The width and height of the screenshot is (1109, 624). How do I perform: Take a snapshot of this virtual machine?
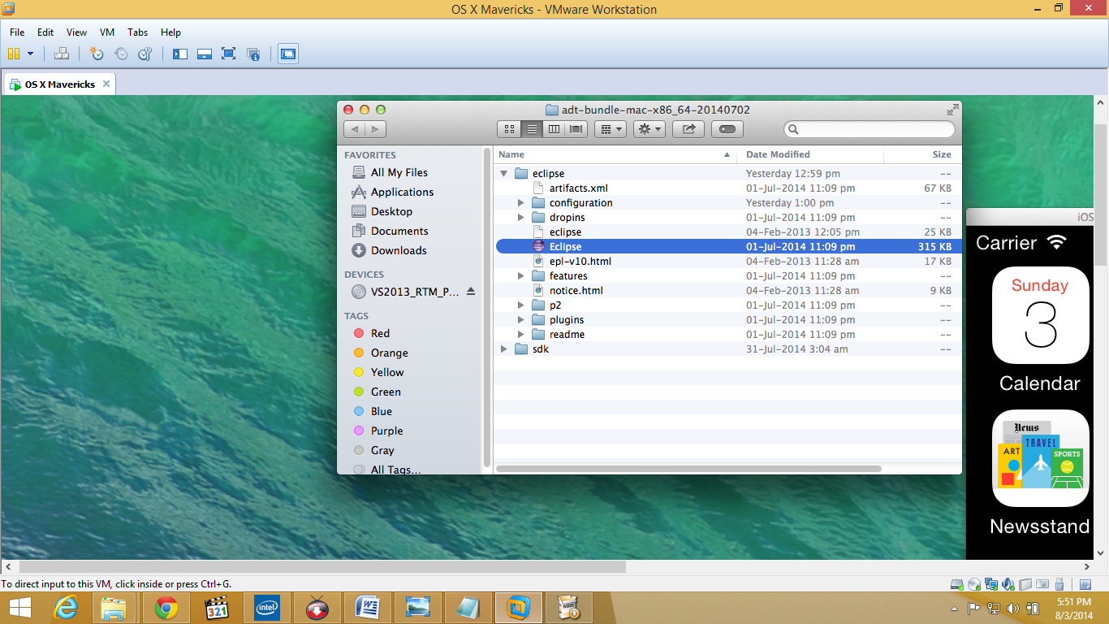click(x=97, y=54)
